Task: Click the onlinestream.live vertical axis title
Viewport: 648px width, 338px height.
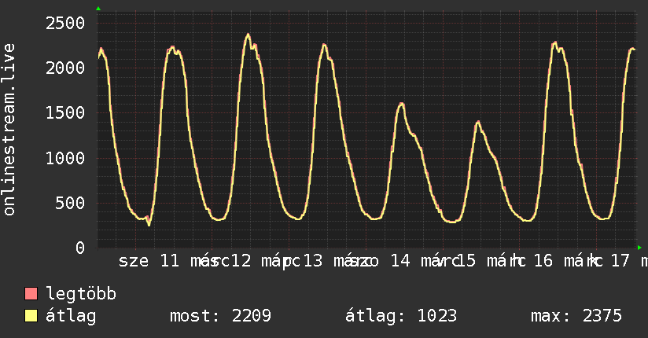Action: [x=9, y=130]
